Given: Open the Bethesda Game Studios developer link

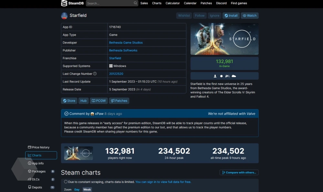Looking at the screenshot, I should [x=126, y=43].
